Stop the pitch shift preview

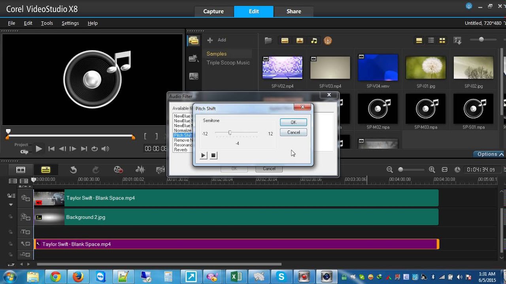click(x=213, y=155)
